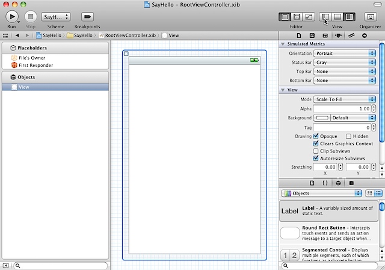The image size is (385, 270).
Task: Hide the Navigator pane using View button
Action: pyautogui.click(x=325, y=17)
